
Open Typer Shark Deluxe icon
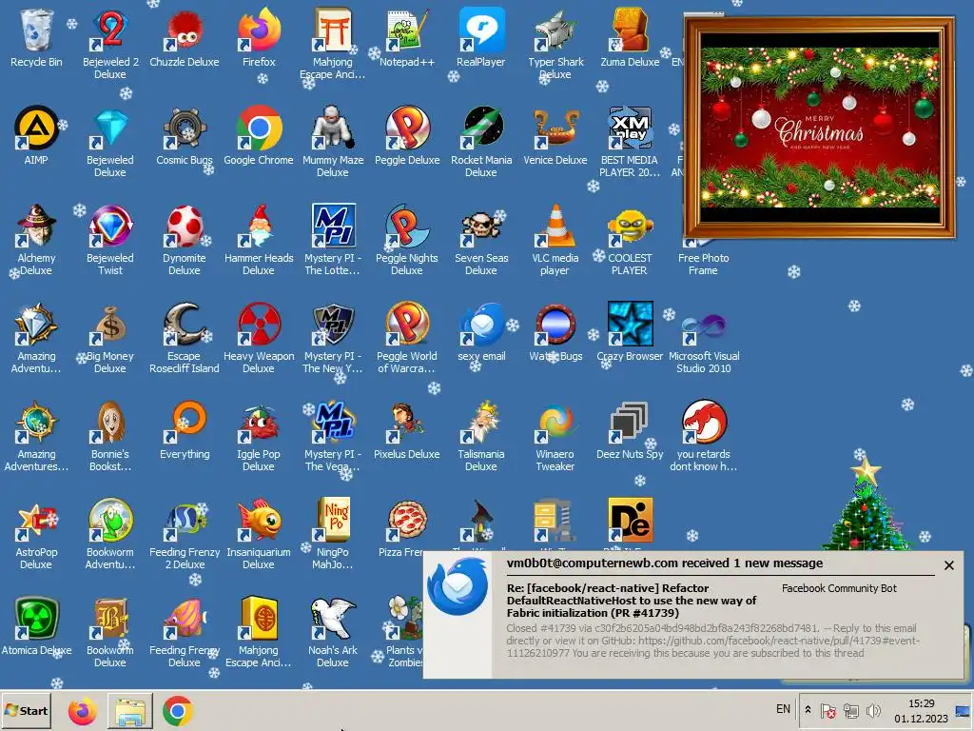[555, 30]
